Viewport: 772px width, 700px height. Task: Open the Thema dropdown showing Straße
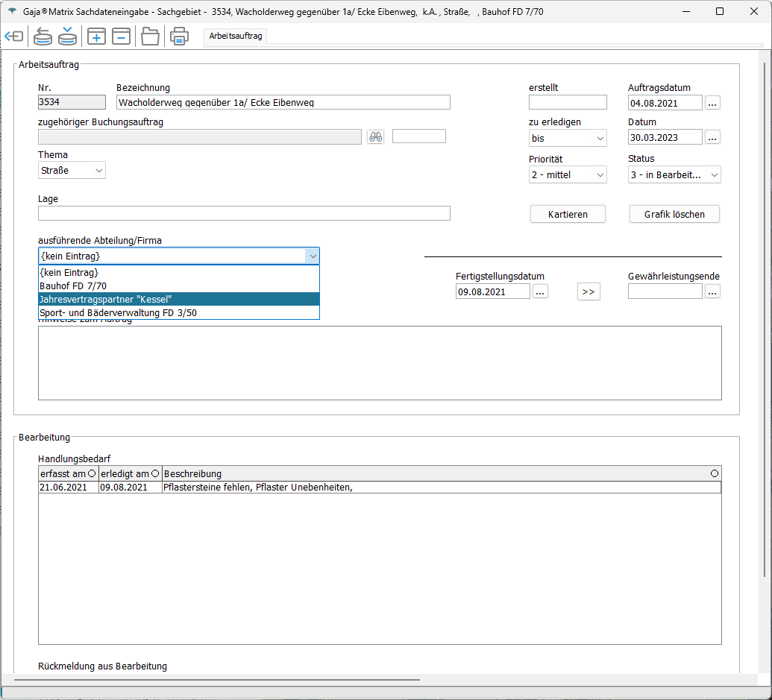72,171
